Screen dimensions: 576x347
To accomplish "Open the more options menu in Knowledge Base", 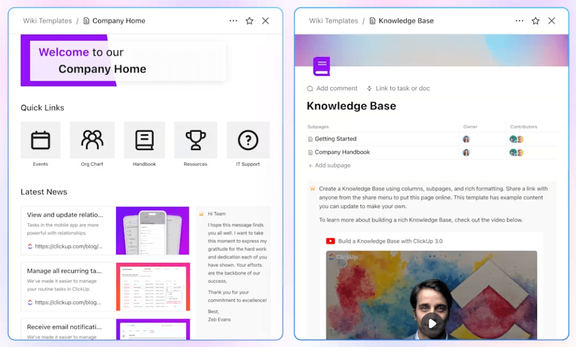I will (519, 21).
